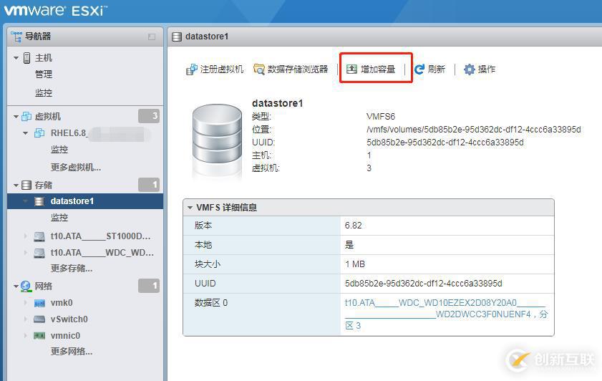Expand the vmk0 node arrow
The image size is (602, 381).
pos(26,303)
